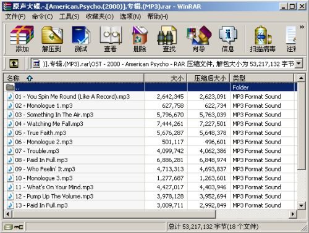Open the address path dropdown arrow
Image resolution: width=309 pixels, height=233 pixels.
point(298,63)
